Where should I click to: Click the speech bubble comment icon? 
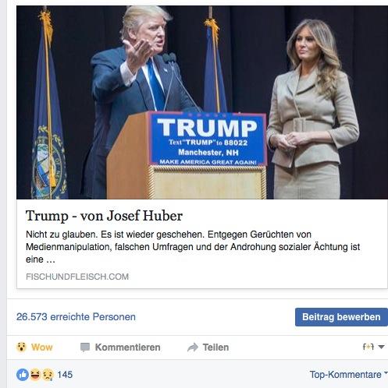[85, 347]
